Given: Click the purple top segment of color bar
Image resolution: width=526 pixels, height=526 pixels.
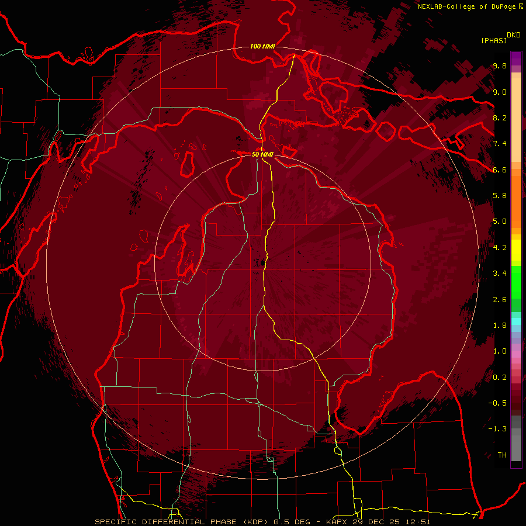Looking at the screenshot, I should click(516, 58).
